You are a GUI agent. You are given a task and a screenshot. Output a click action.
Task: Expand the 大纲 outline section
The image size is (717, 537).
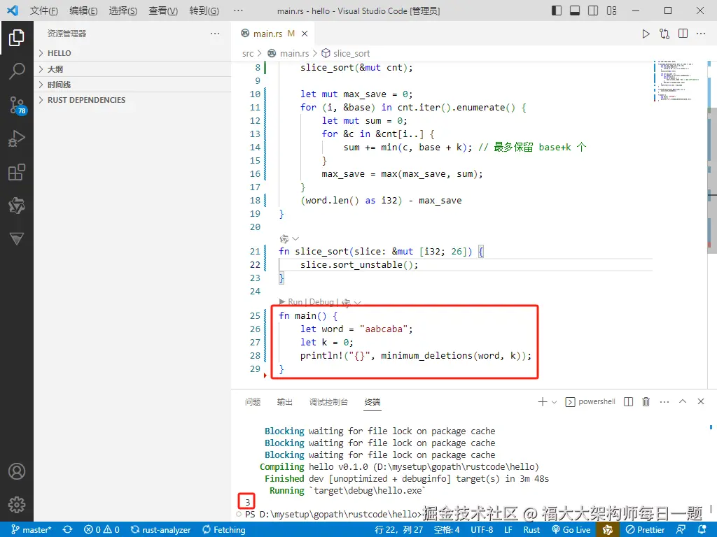click(132, 69)
